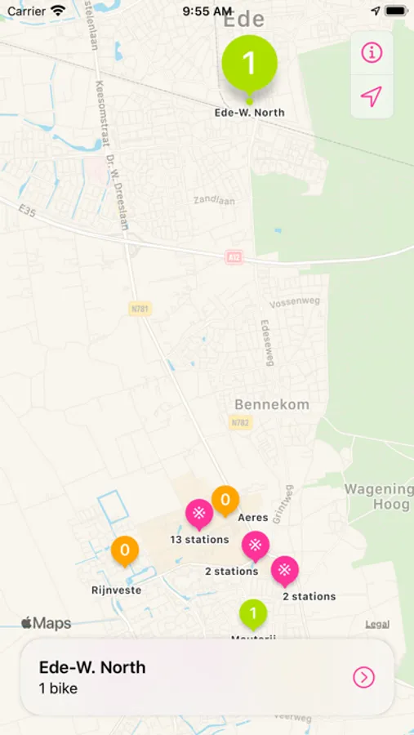Tap the Ede-W. North label under pin
This screenshot has width=414, height=735.
click(249, 113)
